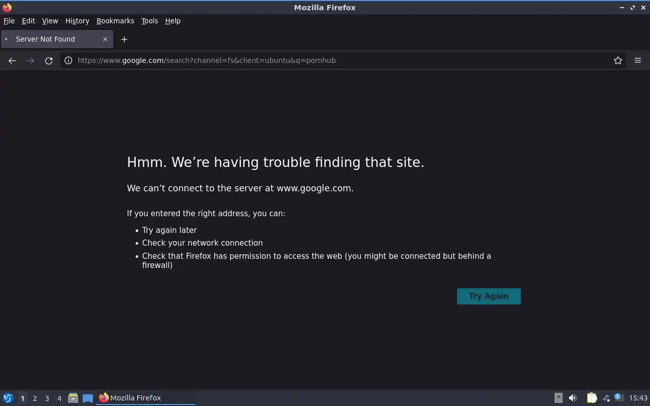Close the Firefox window

643,8
